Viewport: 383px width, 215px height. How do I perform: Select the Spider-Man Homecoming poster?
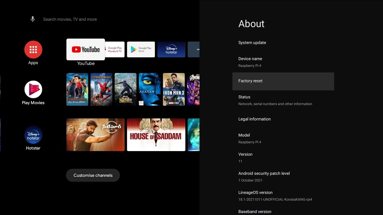(101, 89)
